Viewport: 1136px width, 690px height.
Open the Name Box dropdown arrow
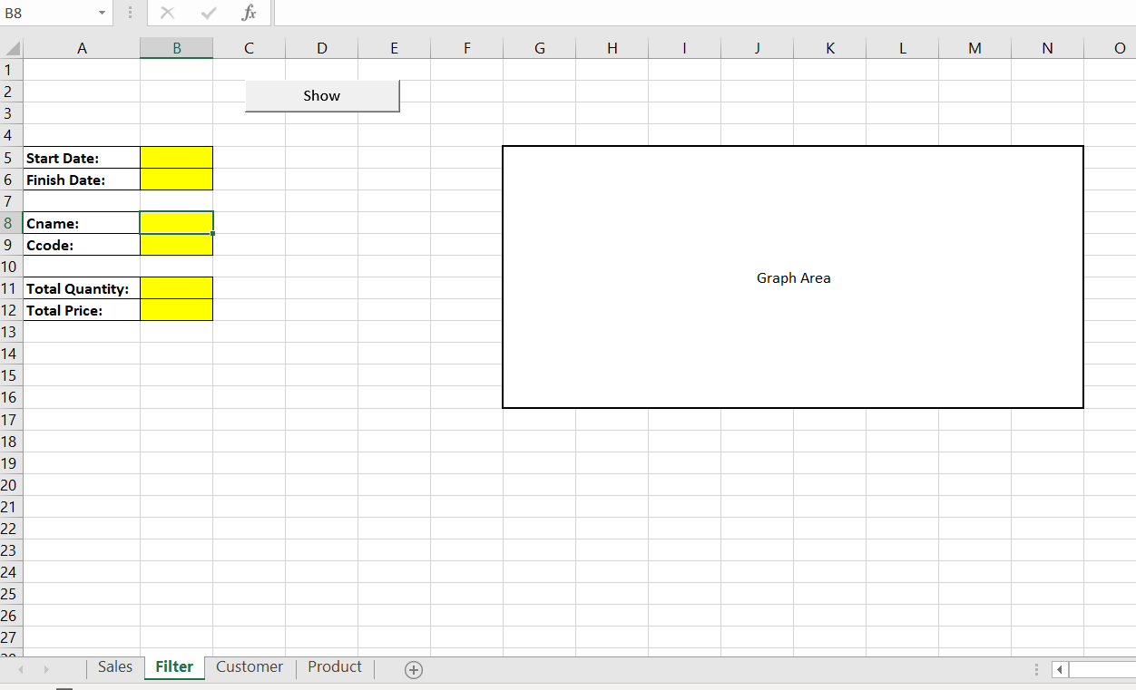click(x=100, y=13)
